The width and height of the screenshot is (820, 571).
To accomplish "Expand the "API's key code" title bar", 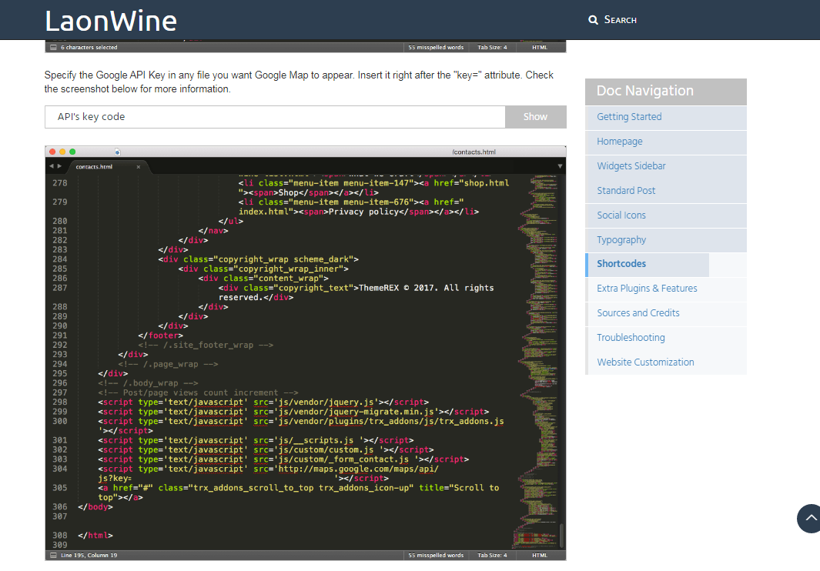I will [x=275, y=117].
